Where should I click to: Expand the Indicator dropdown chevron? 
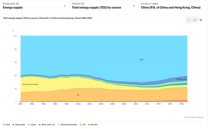[x=134, y=6]
